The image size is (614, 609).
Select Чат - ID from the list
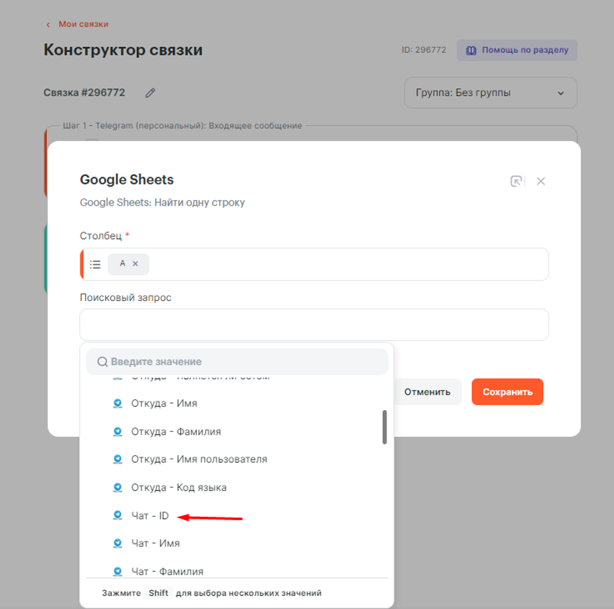click(x=150, y=516)
